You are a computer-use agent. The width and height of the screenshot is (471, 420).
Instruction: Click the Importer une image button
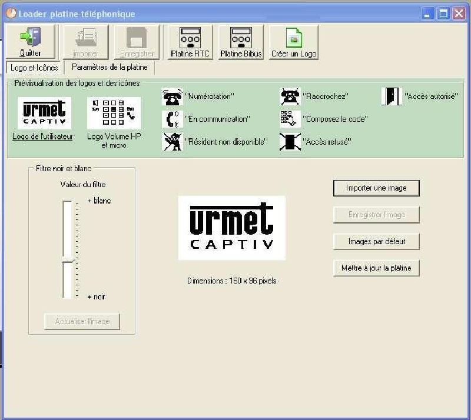coord(376,188)
